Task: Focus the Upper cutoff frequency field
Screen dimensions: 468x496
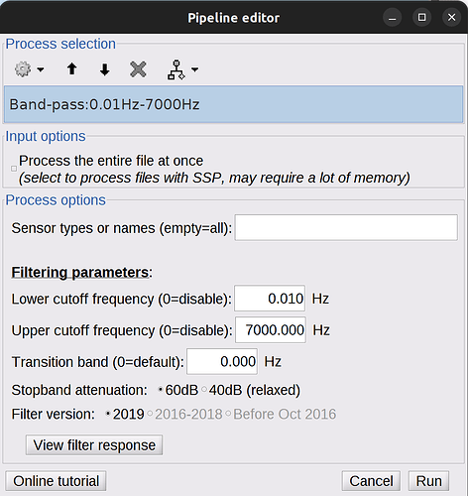Action: click(271, 330)
